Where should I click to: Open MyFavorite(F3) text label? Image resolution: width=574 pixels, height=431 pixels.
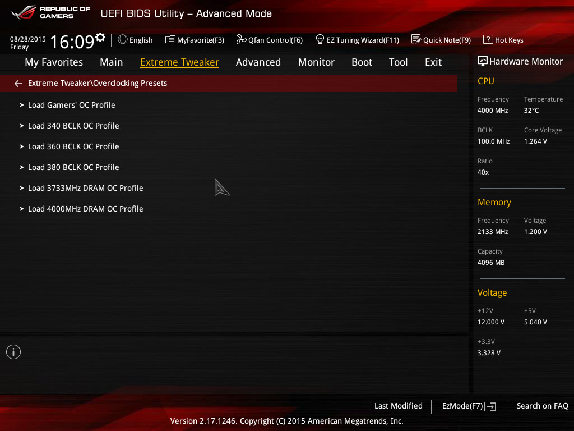pos(201,40)
